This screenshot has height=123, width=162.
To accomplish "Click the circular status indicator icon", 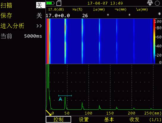I will (x=157, y=3).
